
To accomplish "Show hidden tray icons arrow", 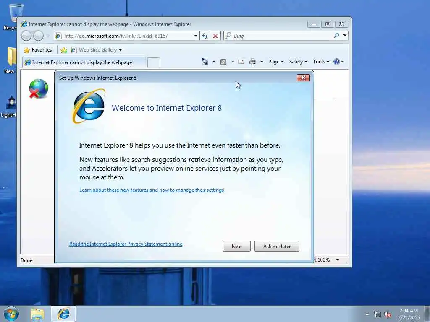I will 367,314.
